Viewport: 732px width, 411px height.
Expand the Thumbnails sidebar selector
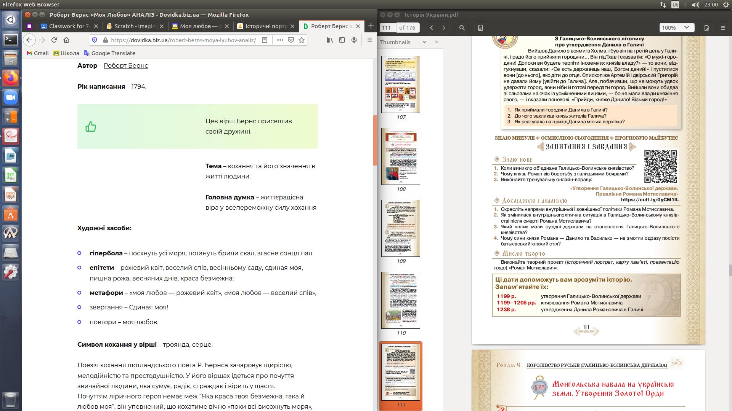point(424,42)
